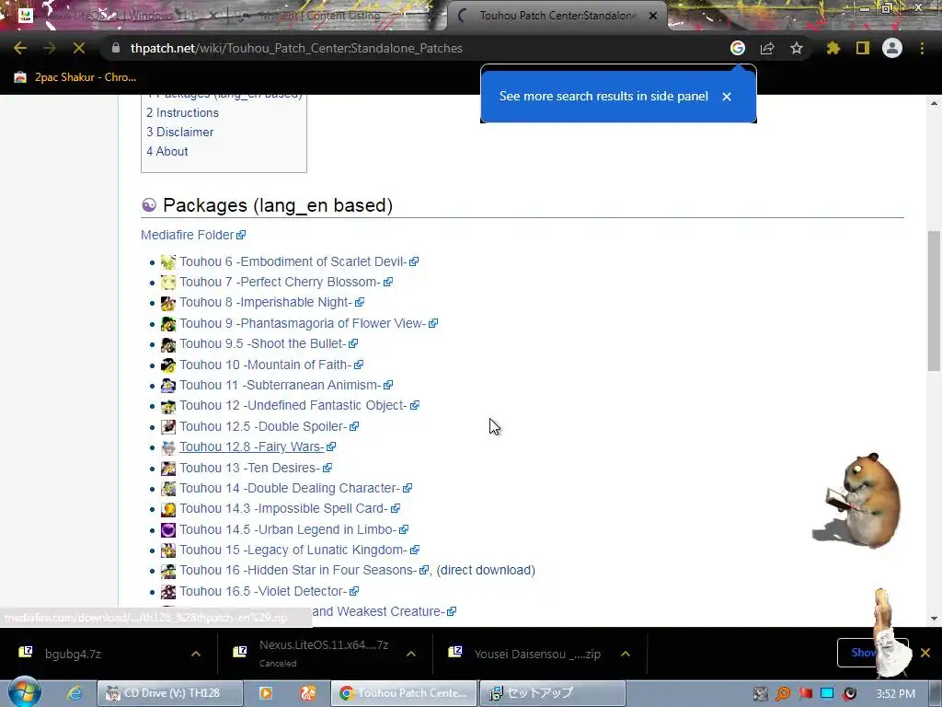
Task: Click the address bar URL
Action: coord(296,48)
